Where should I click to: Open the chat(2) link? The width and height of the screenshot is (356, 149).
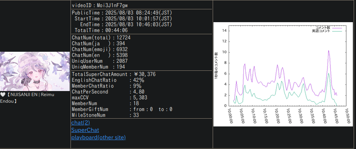[x=81, y=123]
